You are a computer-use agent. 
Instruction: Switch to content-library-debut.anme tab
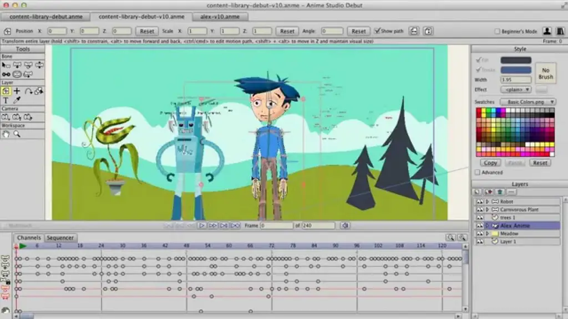click(45, 17)
